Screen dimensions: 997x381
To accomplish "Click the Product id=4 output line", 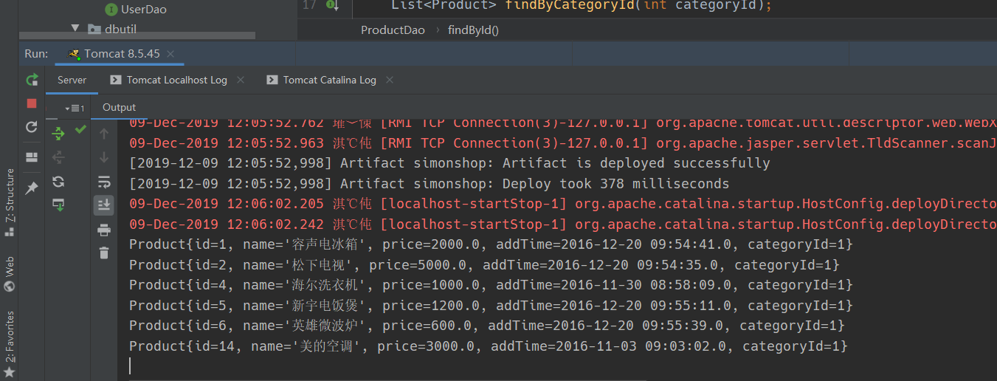I will click(491, 285).
